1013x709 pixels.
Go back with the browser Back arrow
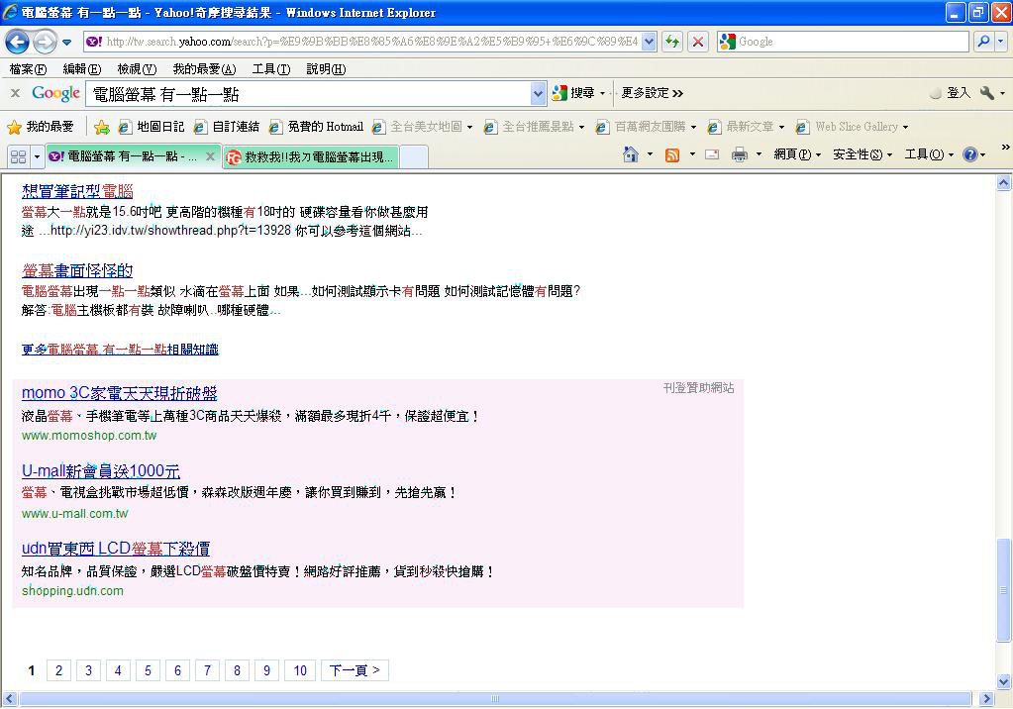[18, 42]
